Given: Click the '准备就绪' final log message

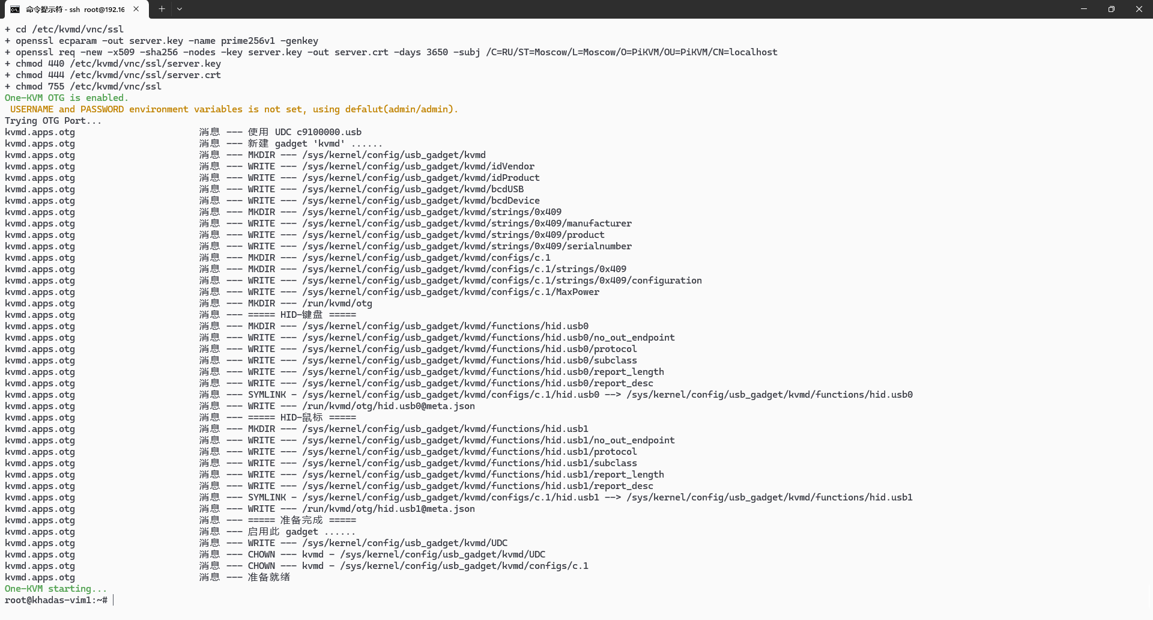Looking at the screenshot, I should [x=268, y=577].
